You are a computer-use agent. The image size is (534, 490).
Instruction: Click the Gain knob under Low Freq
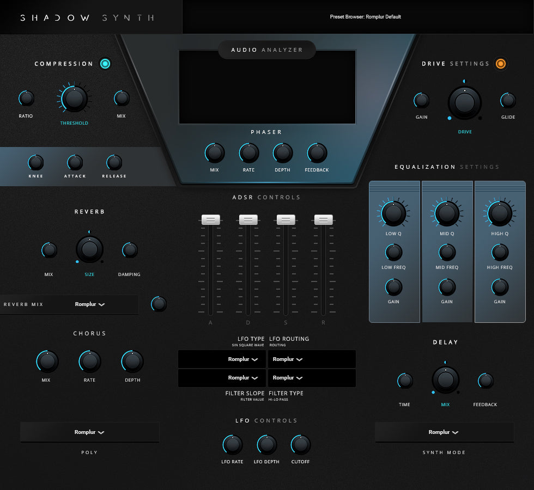[393, 287]
